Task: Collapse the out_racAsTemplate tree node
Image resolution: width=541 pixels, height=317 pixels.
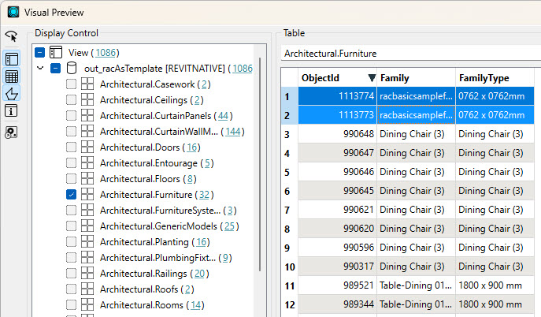Action: pos(40,68)
